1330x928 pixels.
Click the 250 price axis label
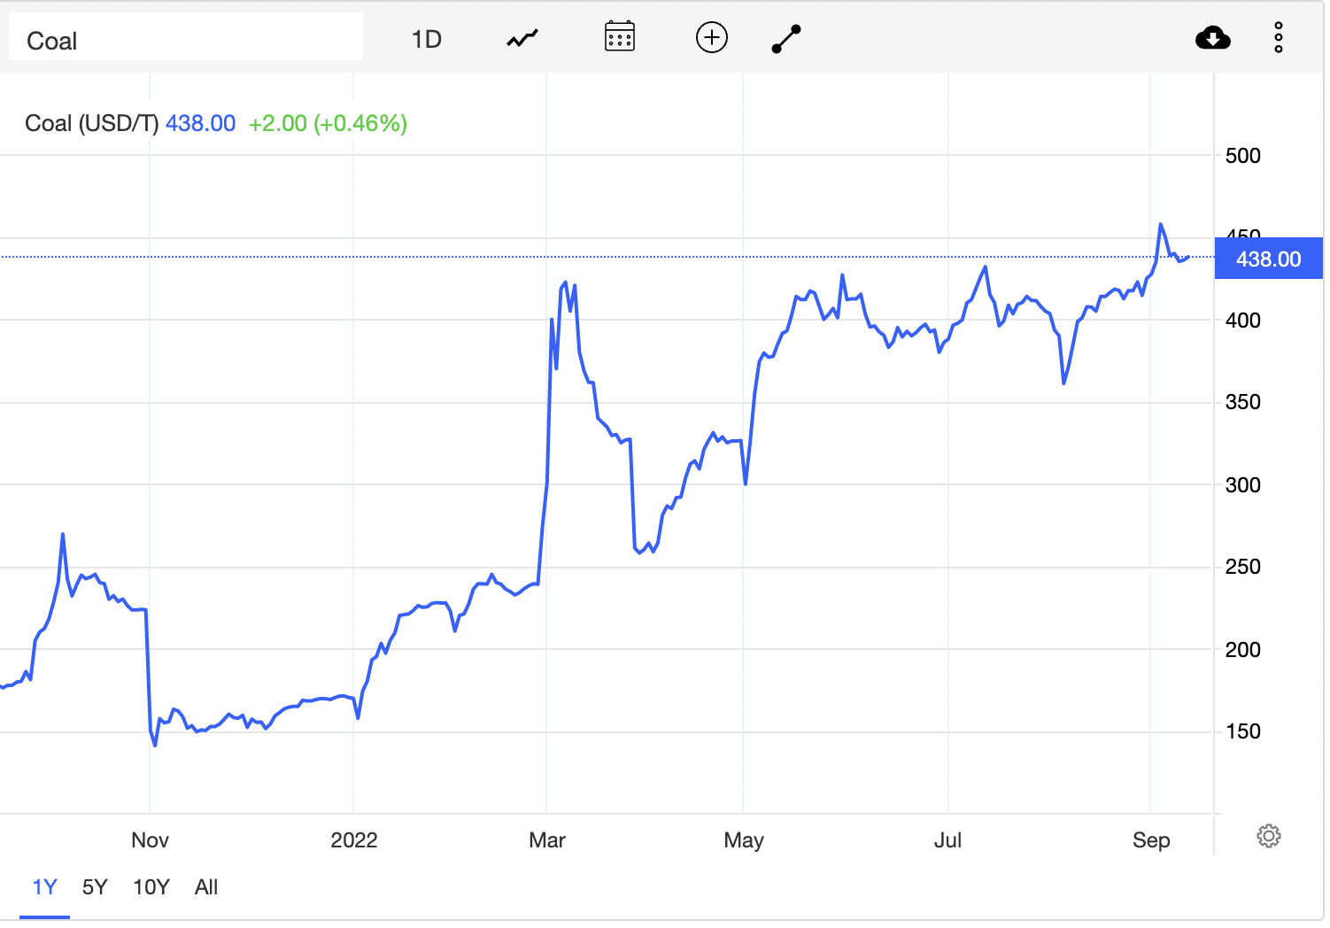click(1243, 567)
